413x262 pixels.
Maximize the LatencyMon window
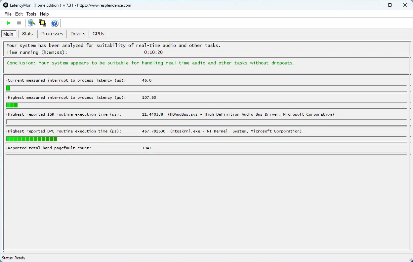(x=390, y=5)
